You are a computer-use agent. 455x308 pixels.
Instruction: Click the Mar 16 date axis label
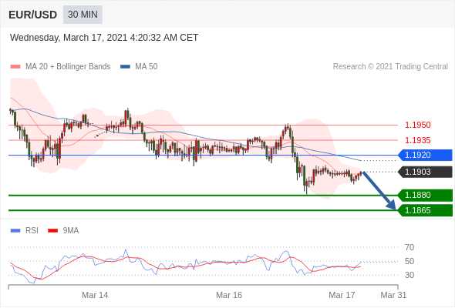229,295
